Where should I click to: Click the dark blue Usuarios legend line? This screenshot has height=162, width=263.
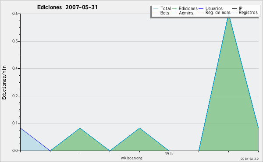pos(201,9)
